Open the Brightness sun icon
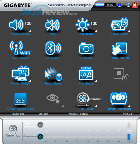 click(83, 25)
